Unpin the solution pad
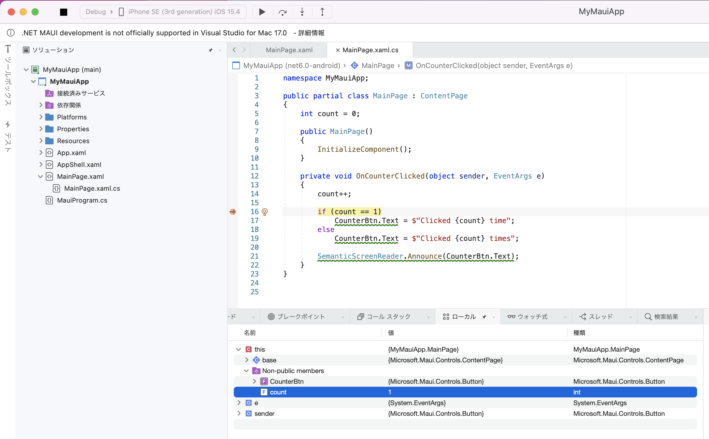Screen dimensions: 709x439 coord(211,50)
